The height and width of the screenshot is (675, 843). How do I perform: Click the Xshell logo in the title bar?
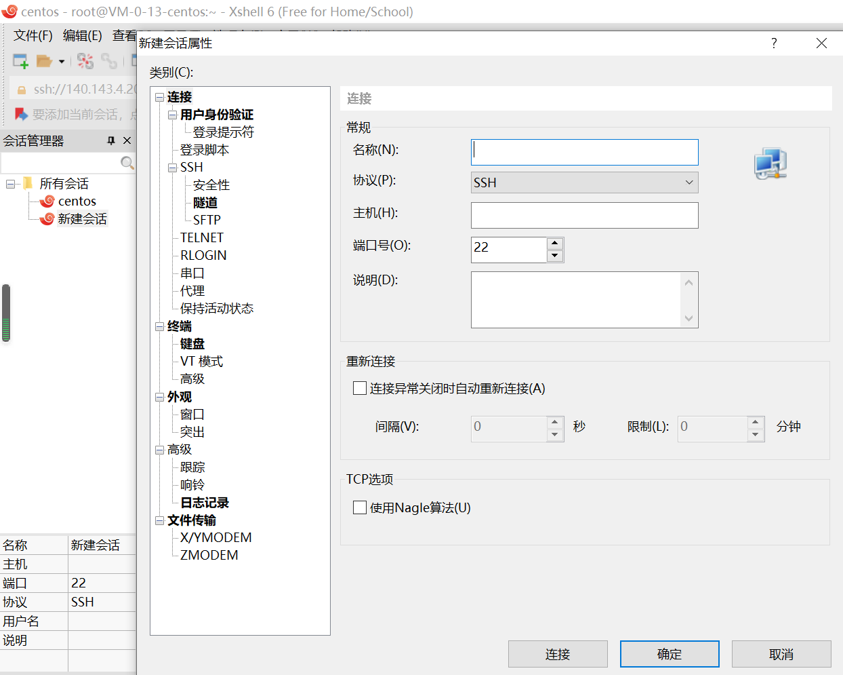[9, 12]
